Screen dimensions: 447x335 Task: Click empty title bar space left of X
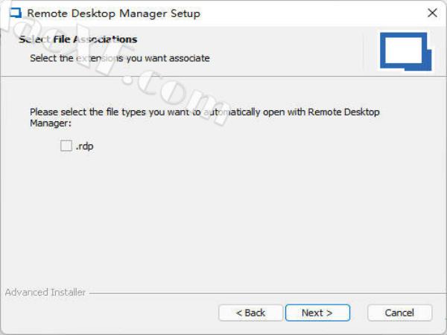click(335, 13)
